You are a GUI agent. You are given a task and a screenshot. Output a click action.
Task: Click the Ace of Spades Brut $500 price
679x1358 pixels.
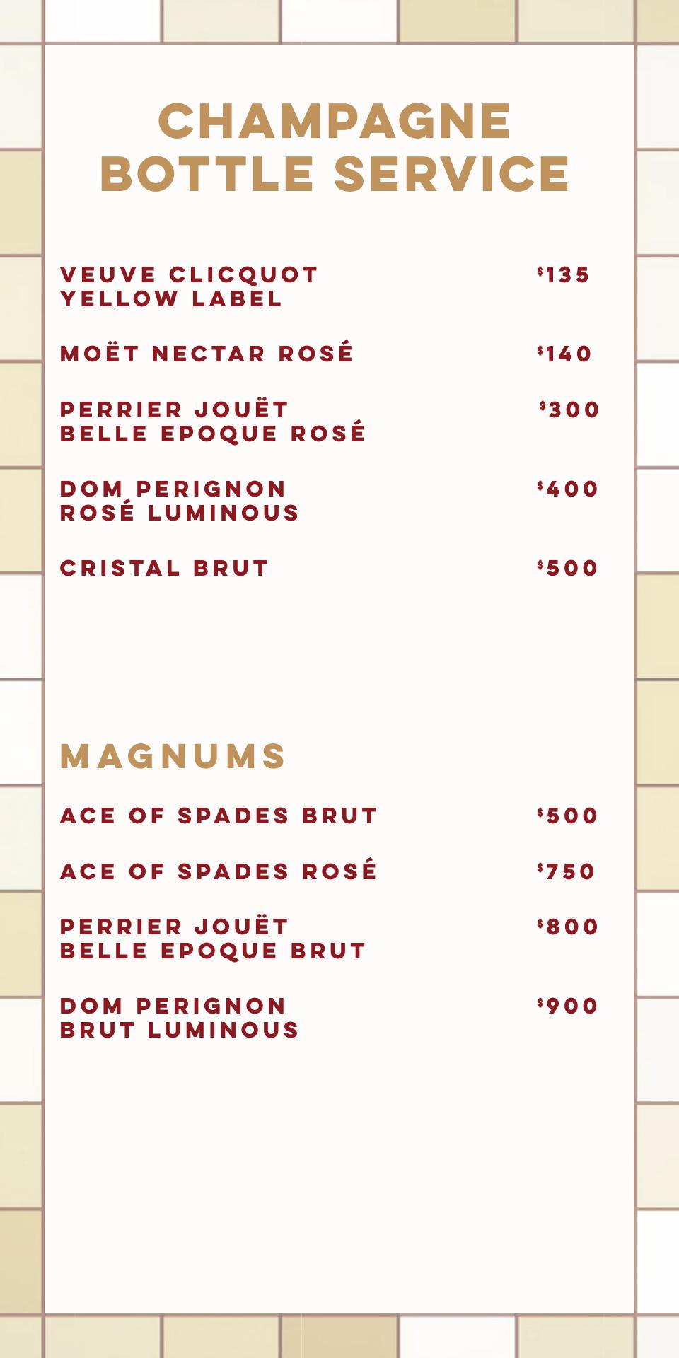pos(568,816)
